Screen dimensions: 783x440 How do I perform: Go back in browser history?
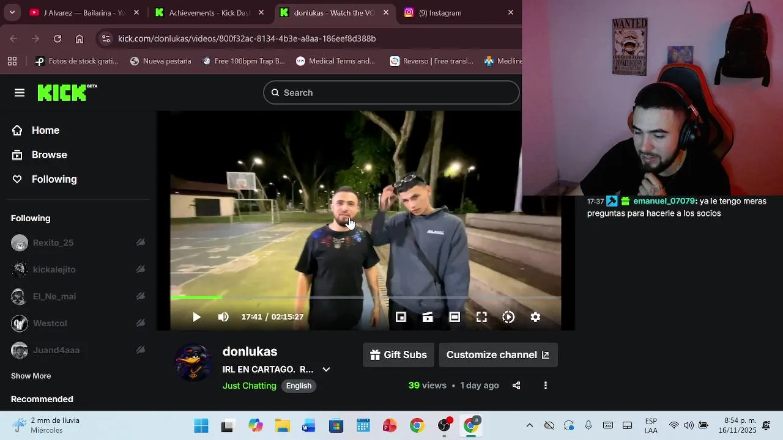coord(14,38)
